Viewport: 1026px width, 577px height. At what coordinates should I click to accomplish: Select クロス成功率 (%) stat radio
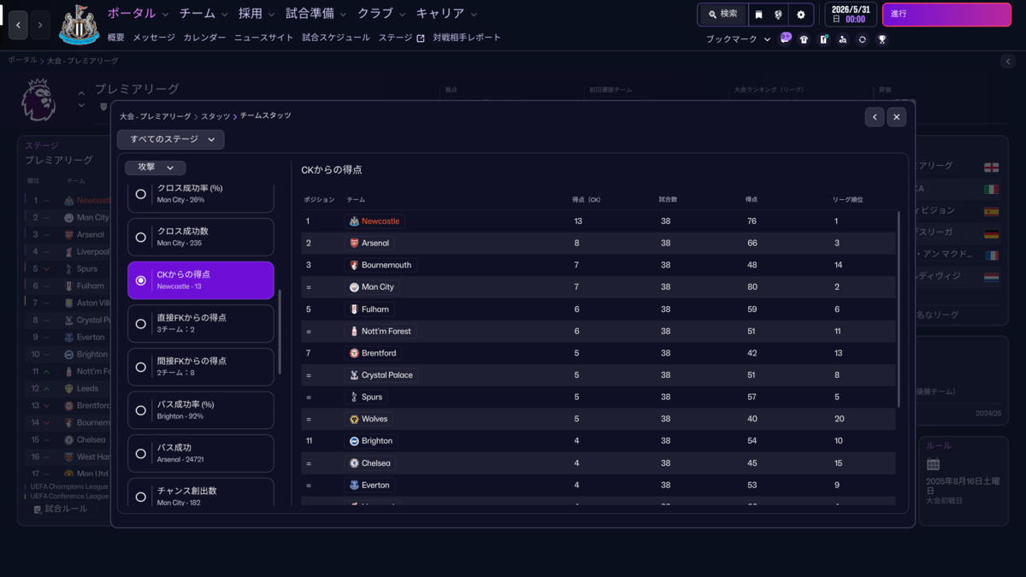141,194
